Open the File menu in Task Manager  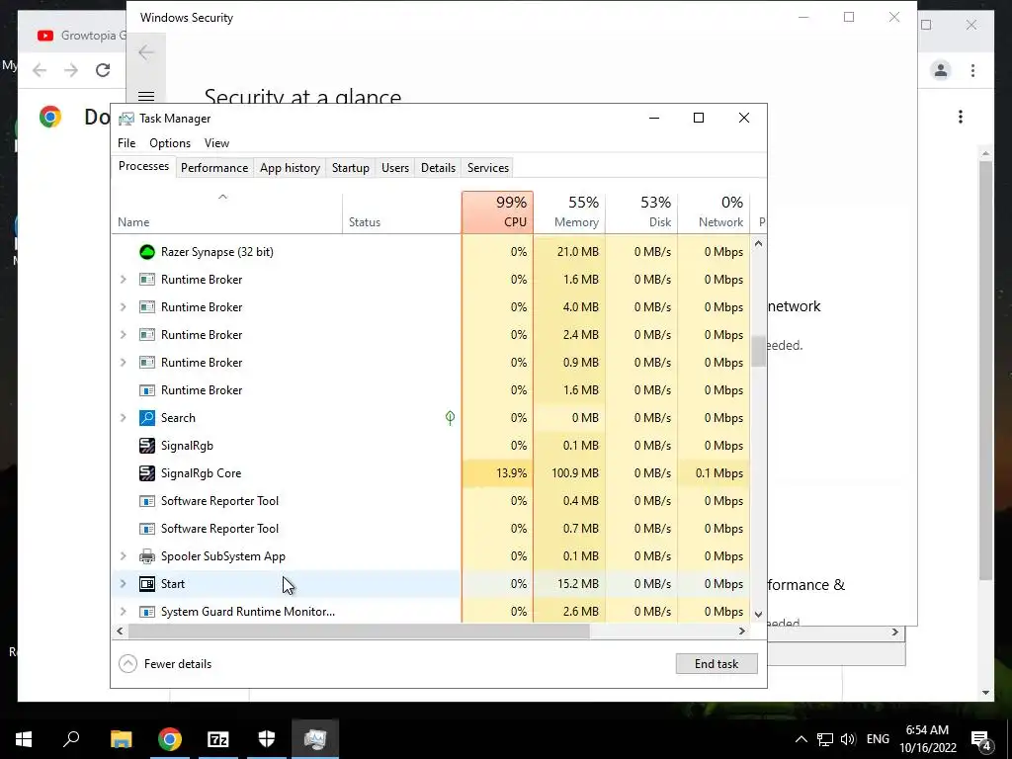pyautogui.click(x=126, y=143)
